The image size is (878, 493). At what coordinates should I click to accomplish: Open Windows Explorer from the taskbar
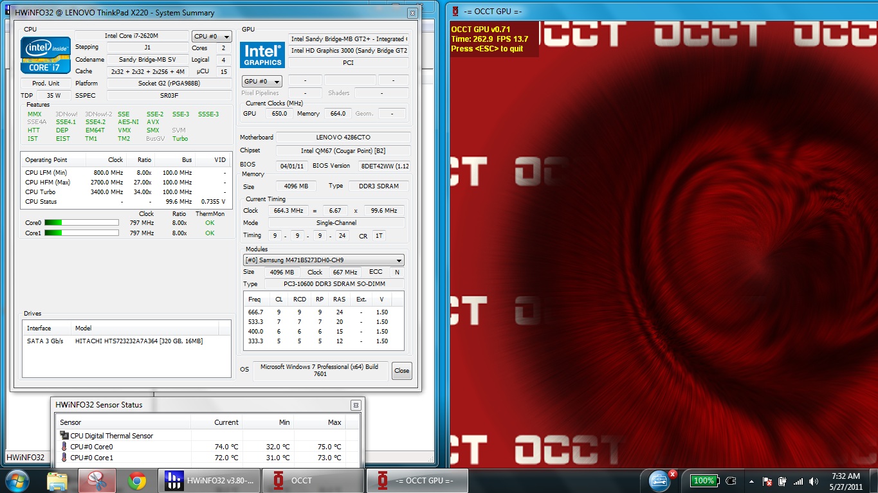57,481
